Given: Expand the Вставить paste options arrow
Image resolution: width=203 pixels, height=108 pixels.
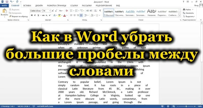Looking at the screenshot, I should 4,17.
